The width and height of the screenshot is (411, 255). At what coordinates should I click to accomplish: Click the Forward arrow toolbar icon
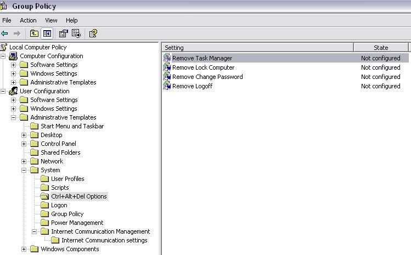pyautogui.click(x=17, y=33)
